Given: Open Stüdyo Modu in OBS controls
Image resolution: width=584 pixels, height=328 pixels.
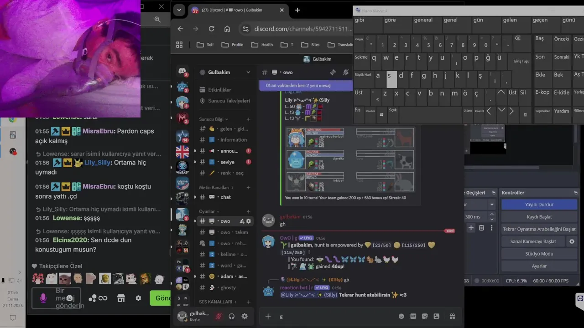Looking at the screenshot, I should coord(539,254).
